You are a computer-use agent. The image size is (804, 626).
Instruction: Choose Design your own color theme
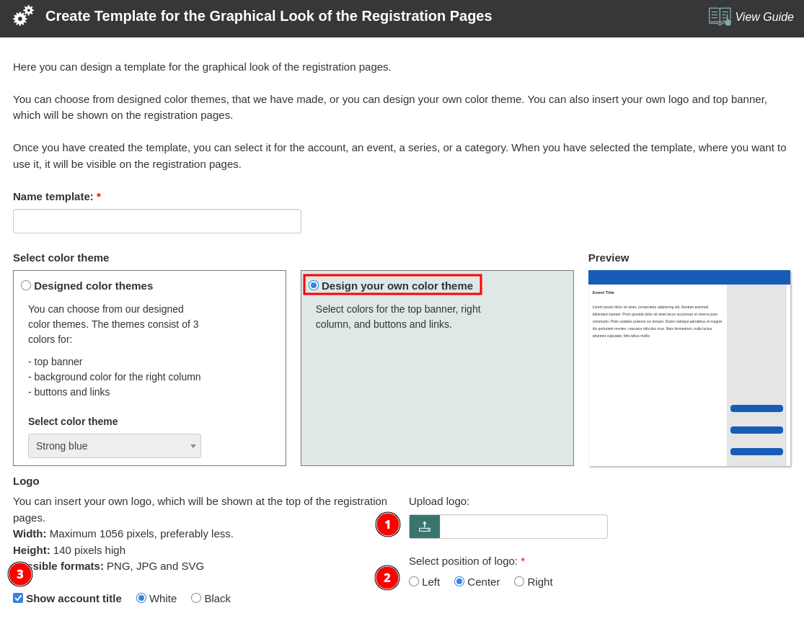click(x=314, y=285)
